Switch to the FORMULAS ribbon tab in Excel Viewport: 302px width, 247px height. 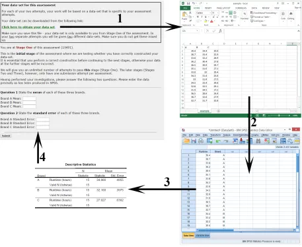(241, 8)
